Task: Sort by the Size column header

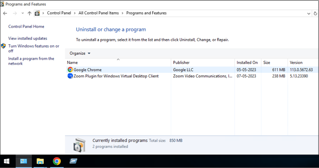Action: (274, 63)
